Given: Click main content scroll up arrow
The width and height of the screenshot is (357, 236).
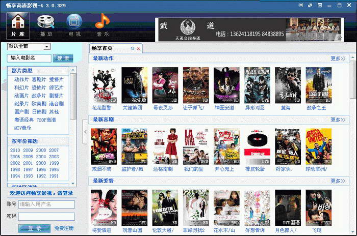Looking at the screenshot, I should tap(353, 57).
